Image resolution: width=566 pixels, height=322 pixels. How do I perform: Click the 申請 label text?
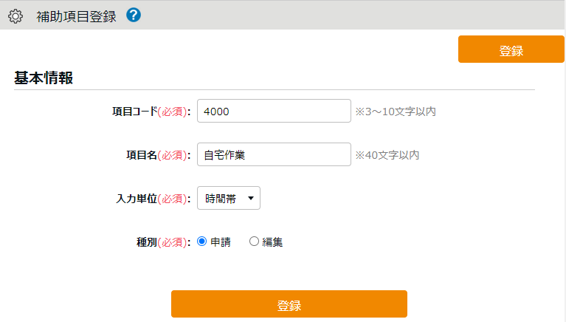(221, 242)
